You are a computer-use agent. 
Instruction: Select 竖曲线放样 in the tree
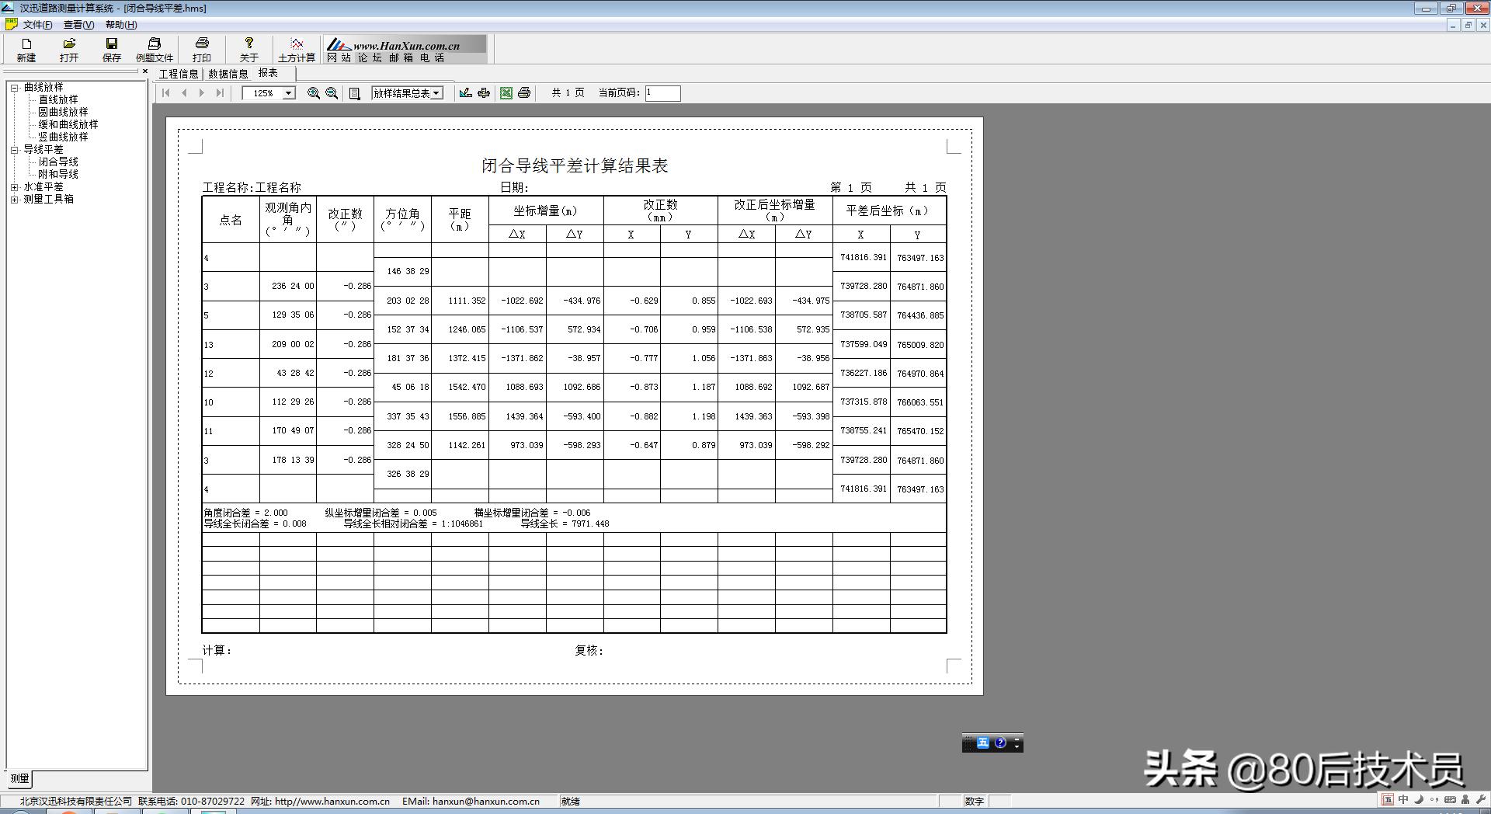pyautogui.click(x=64, y=137)
